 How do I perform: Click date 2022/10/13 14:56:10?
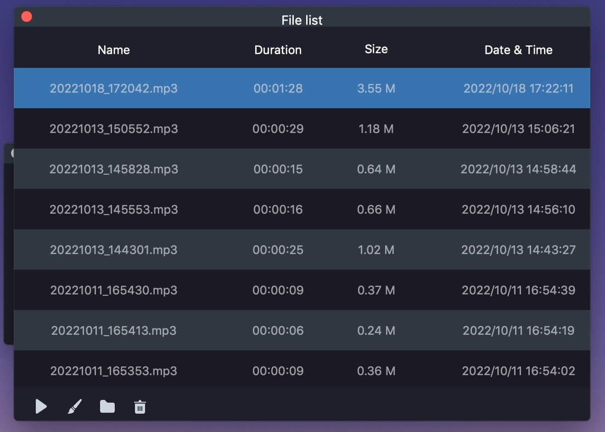519,209
